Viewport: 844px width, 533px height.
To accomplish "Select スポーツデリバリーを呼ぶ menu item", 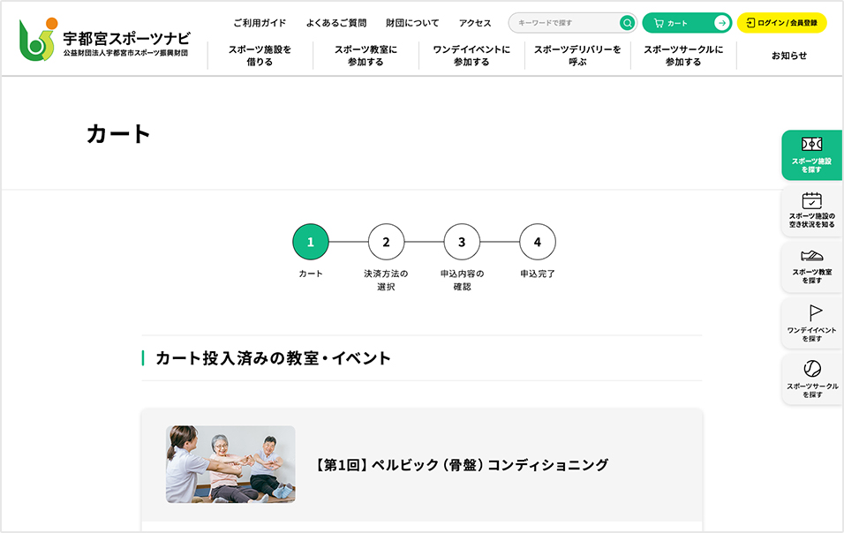I will pyautogui.click(x=577, y=56).
